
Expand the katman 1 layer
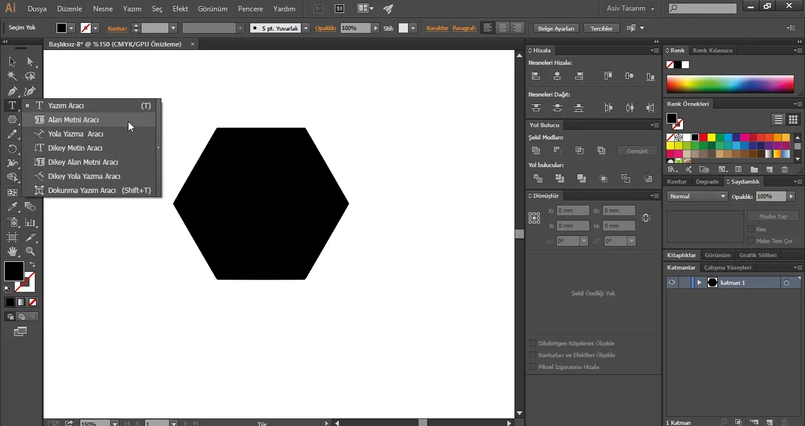(x=700, y=282)
